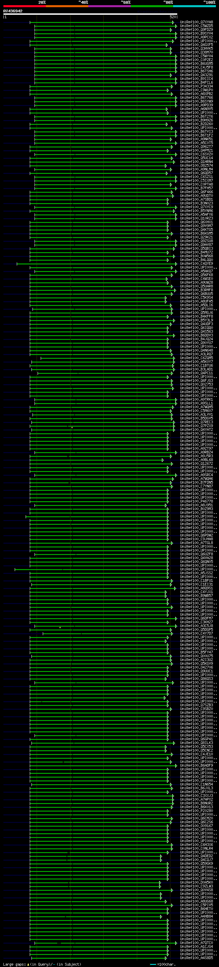
Task: Select hit label UniRef100_B6T2T6
Action: 196,117
